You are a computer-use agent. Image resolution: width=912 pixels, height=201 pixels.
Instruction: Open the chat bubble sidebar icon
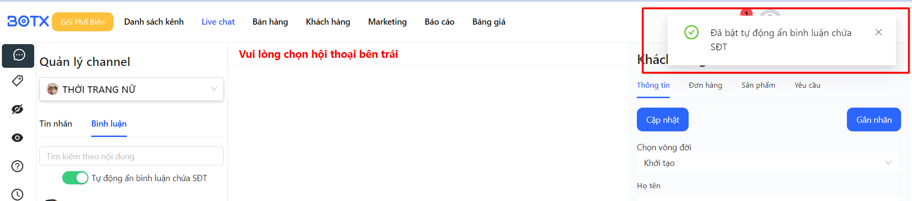18,55
